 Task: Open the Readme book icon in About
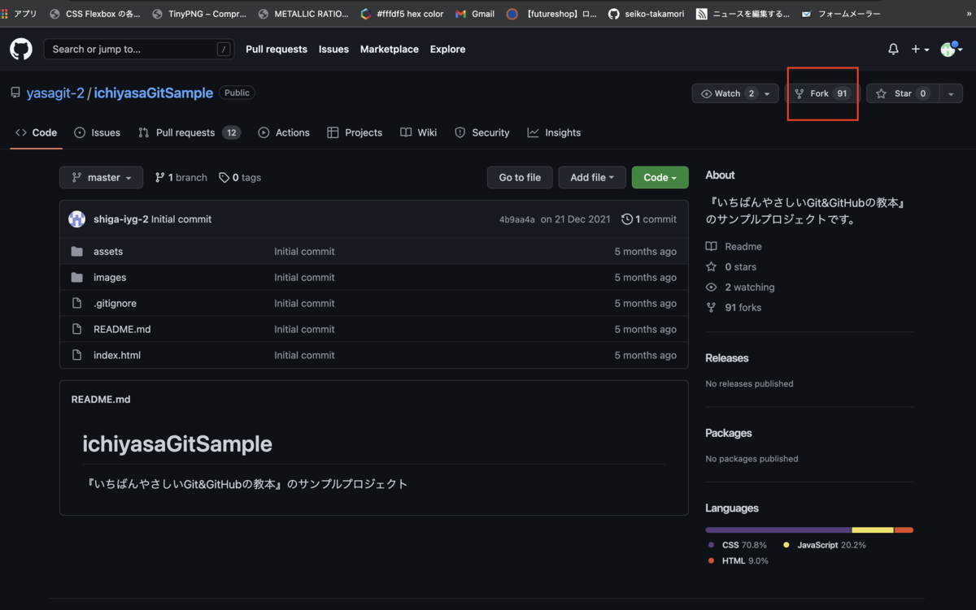click(x=713, y=246)
